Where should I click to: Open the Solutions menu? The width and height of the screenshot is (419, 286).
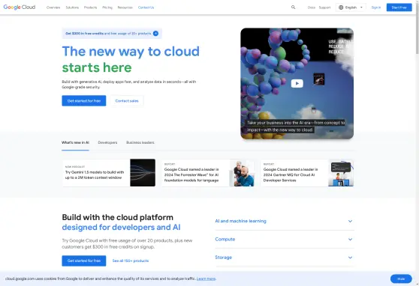[72, 7]
